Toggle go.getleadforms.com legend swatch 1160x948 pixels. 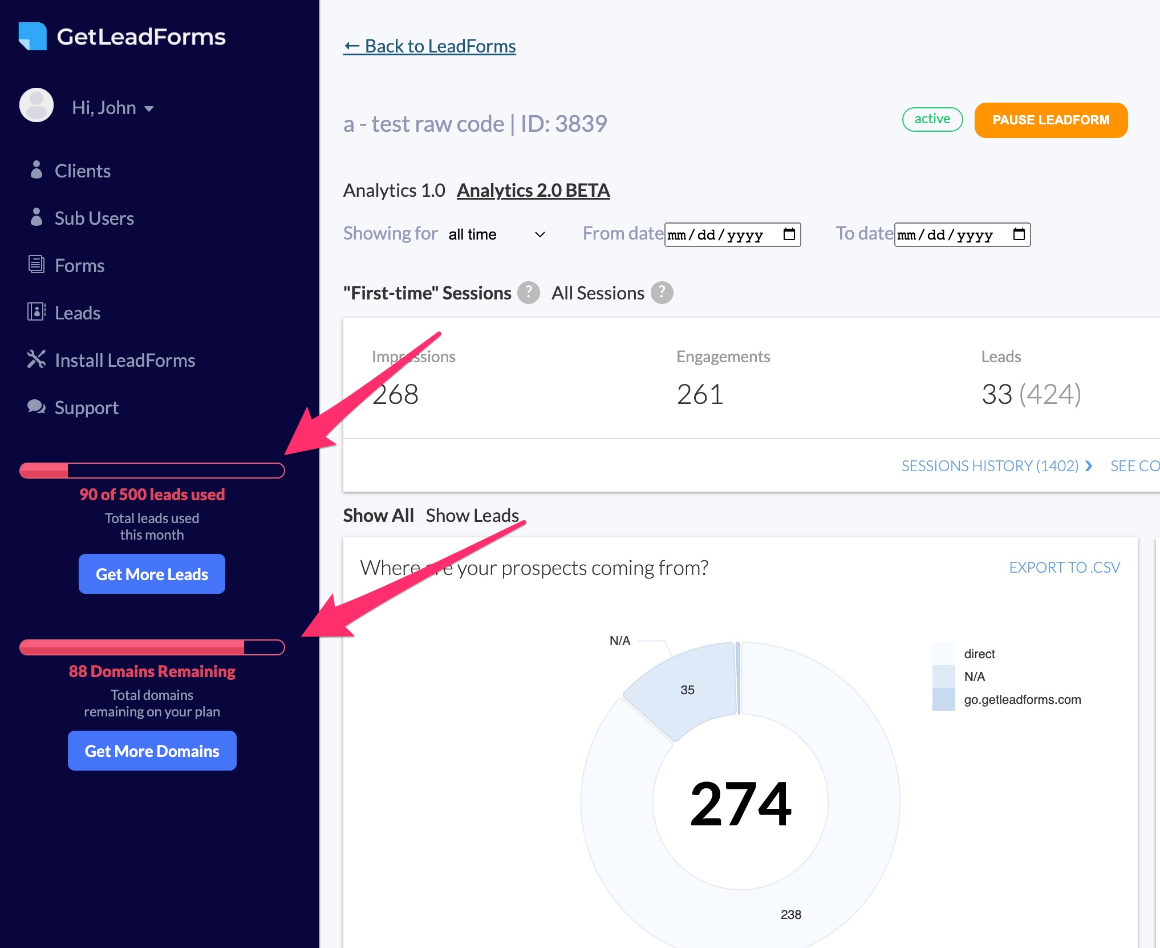tap(943, 699)
